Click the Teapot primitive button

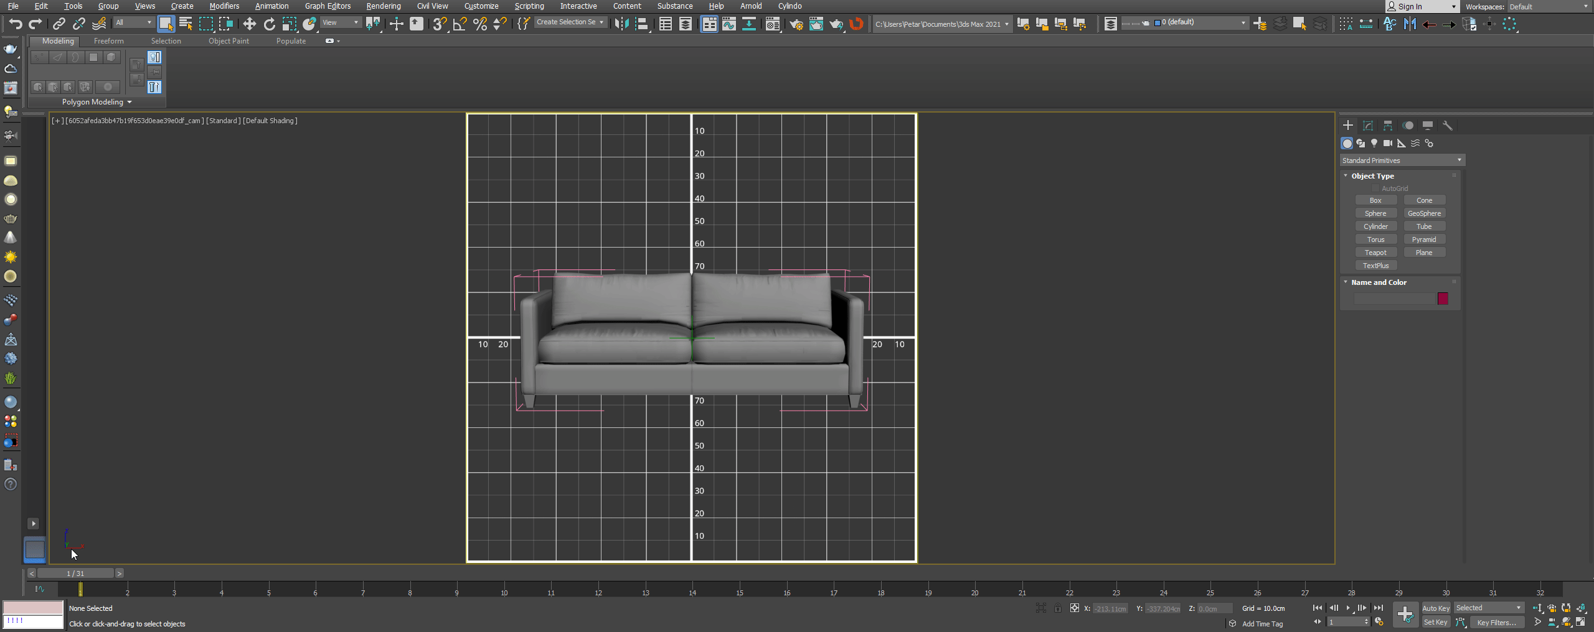(x=1375, y=253)
